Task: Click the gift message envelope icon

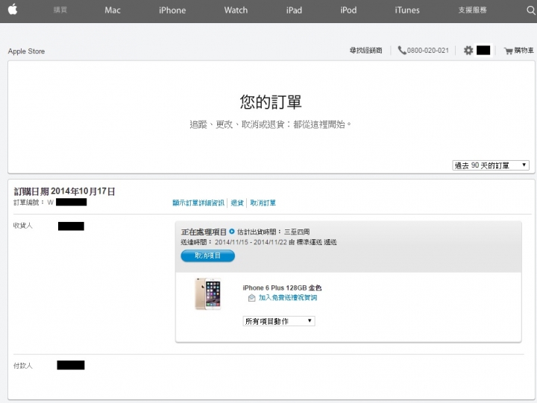Action: (x=252, y=298)
